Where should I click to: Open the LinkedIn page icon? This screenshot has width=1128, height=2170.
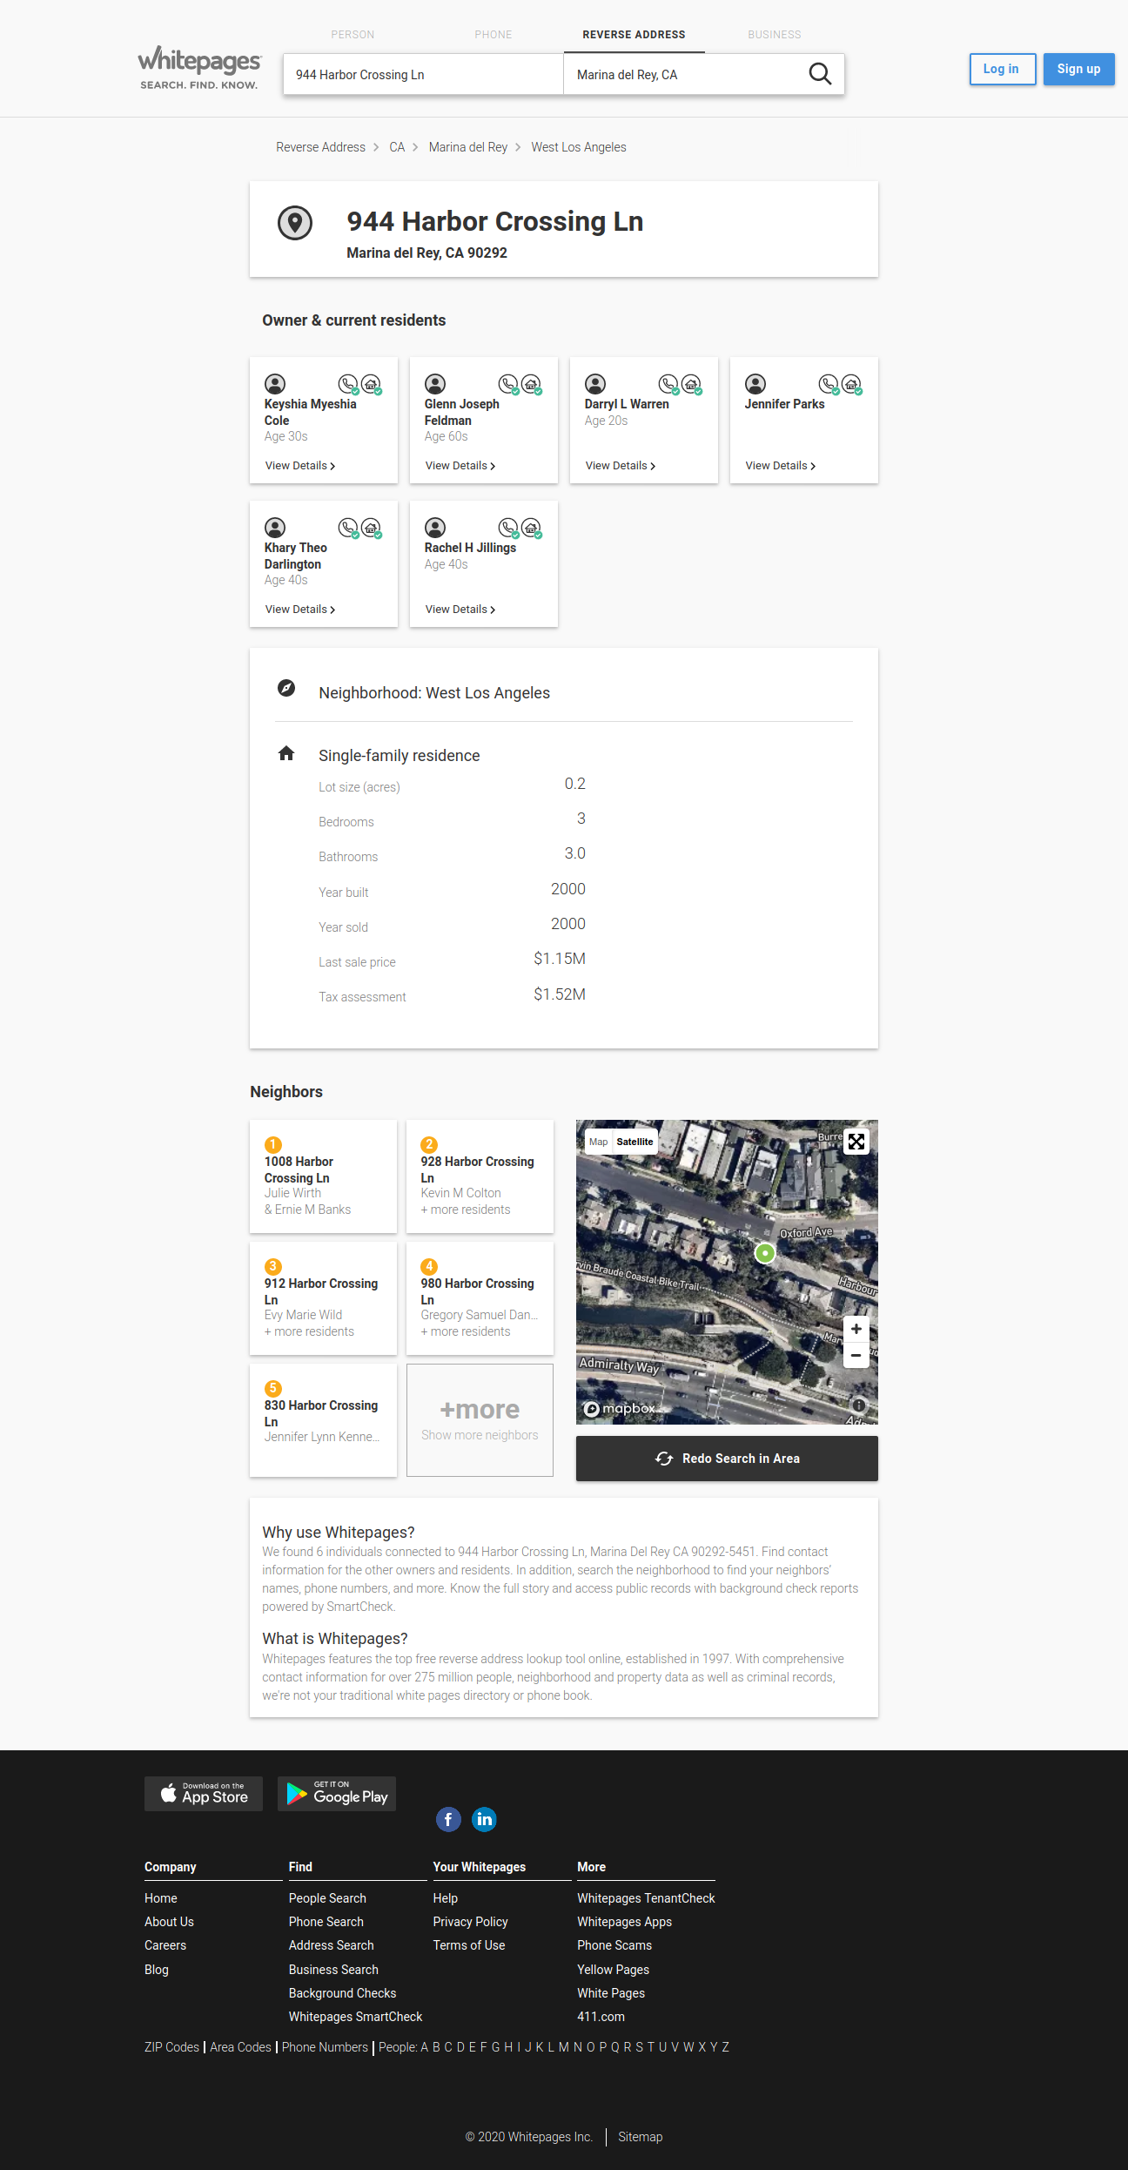tap(484, 1819)
